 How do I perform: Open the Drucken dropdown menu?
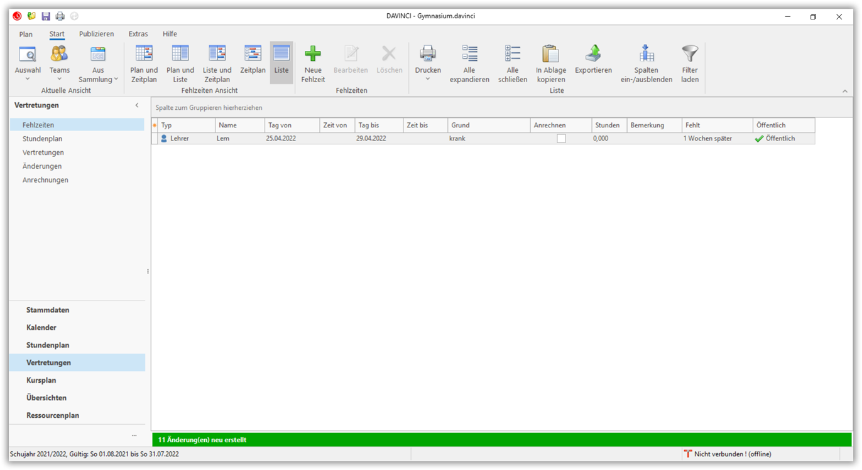coord(428,79)
